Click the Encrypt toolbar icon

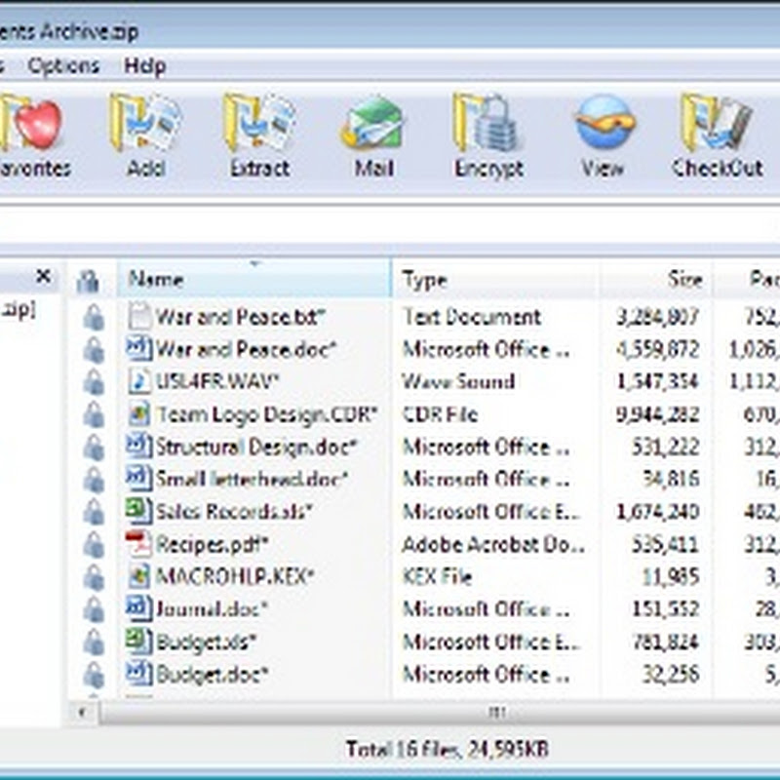(488, 123)
